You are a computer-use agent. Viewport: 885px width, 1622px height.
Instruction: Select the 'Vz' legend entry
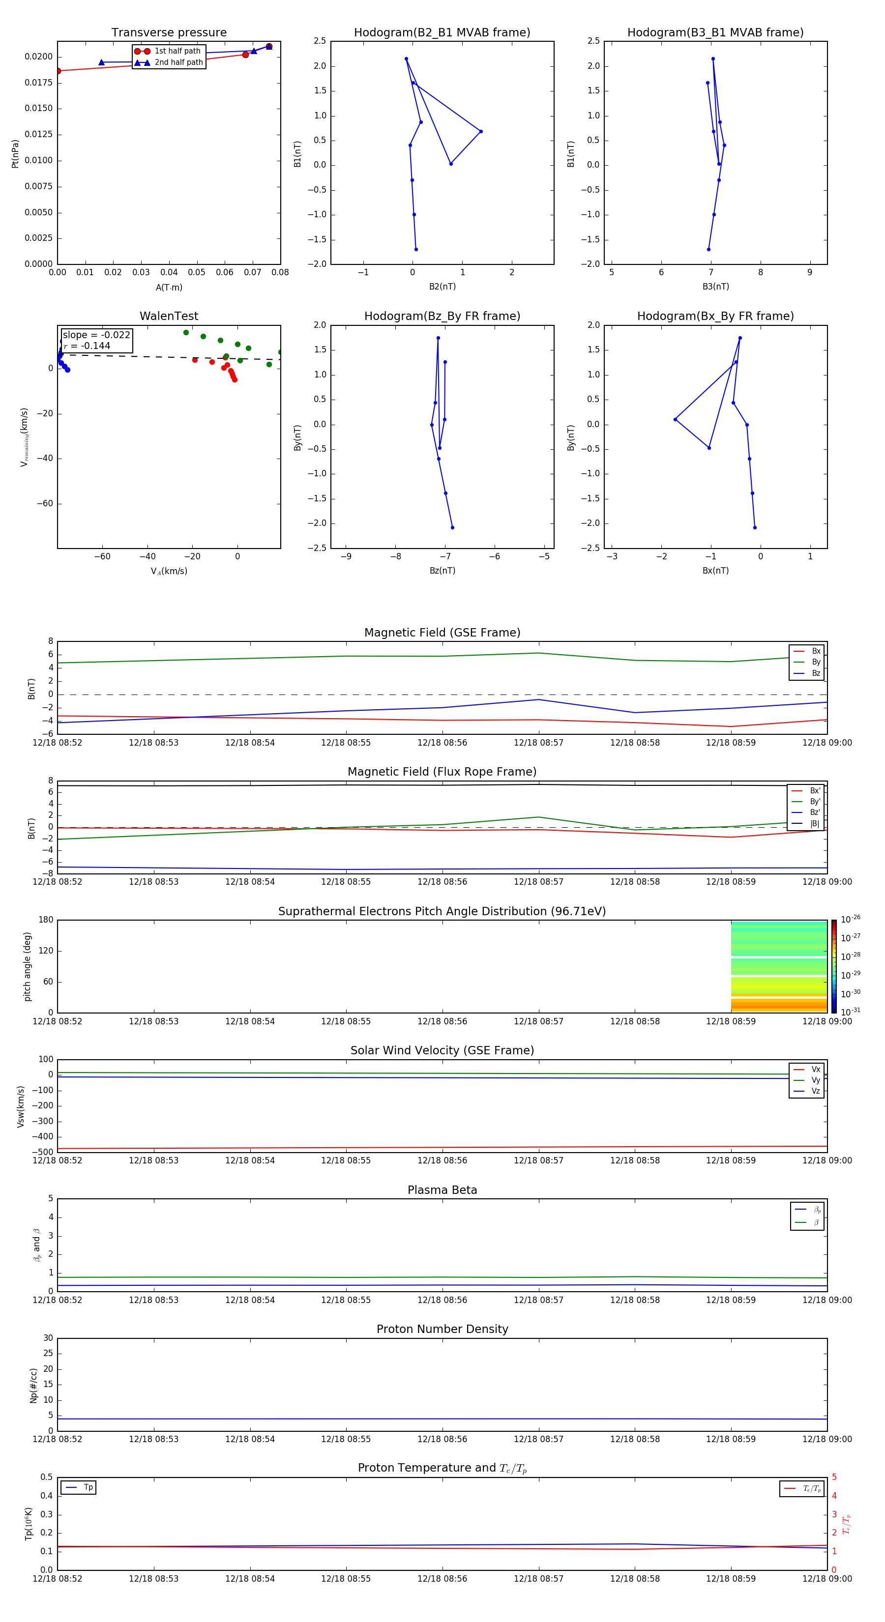click(x=807, y=1091)
